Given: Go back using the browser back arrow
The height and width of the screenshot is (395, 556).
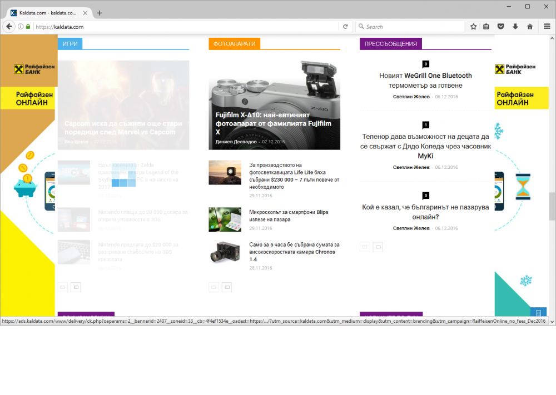Looking at the screenshot, I should click(x=9, y=27).
